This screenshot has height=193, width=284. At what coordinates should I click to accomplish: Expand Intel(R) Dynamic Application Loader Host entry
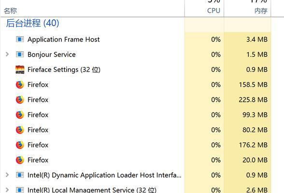(x=7, y=175)
